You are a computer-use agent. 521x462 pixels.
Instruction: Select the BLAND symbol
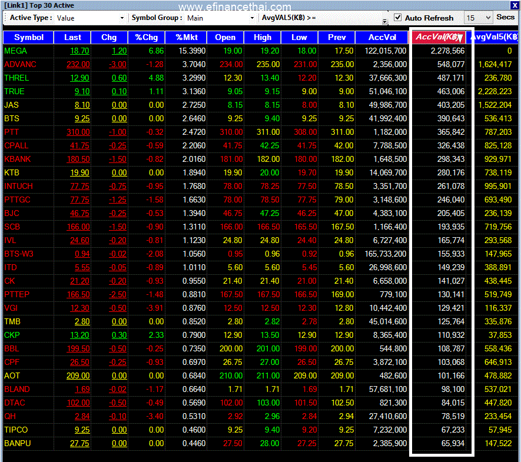(x=17, y=389)
